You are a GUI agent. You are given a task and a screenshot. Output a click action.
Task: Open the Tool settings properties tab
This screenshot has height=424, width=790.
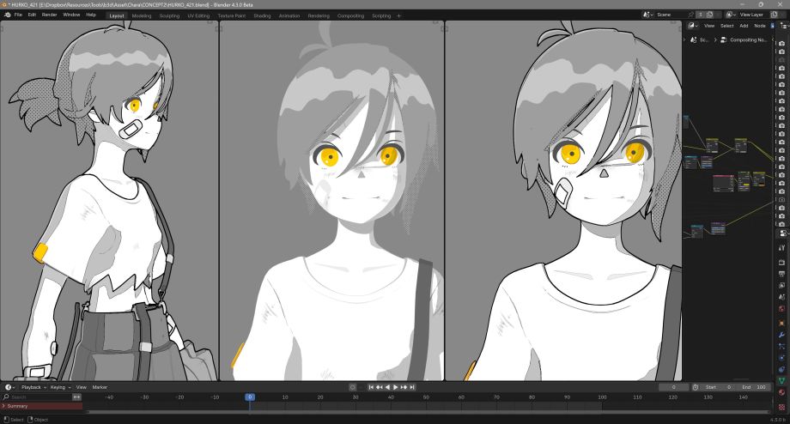pos(781,247)
